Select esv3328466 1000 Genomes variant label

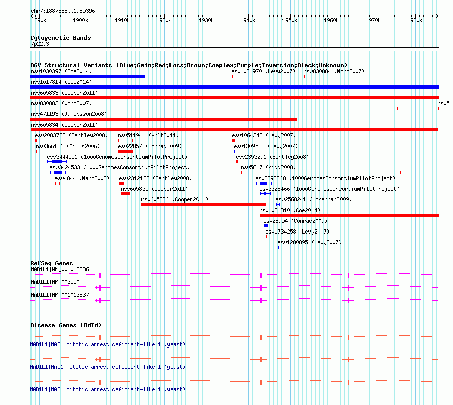coord(329,189)
